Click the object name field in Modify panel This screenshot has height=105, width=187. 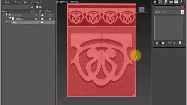167,7
